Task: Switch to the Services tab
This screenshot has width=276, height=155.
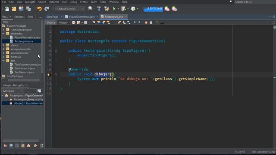Action: [19, 17]
